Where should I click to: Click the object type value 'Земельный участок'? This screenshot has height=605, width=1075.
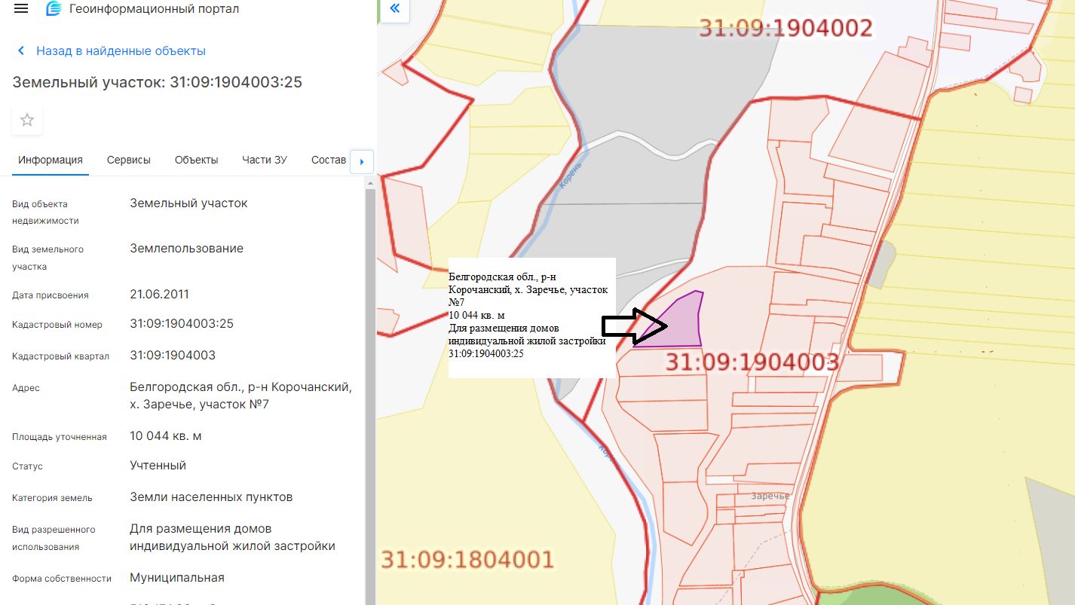(x=188, y=203)
